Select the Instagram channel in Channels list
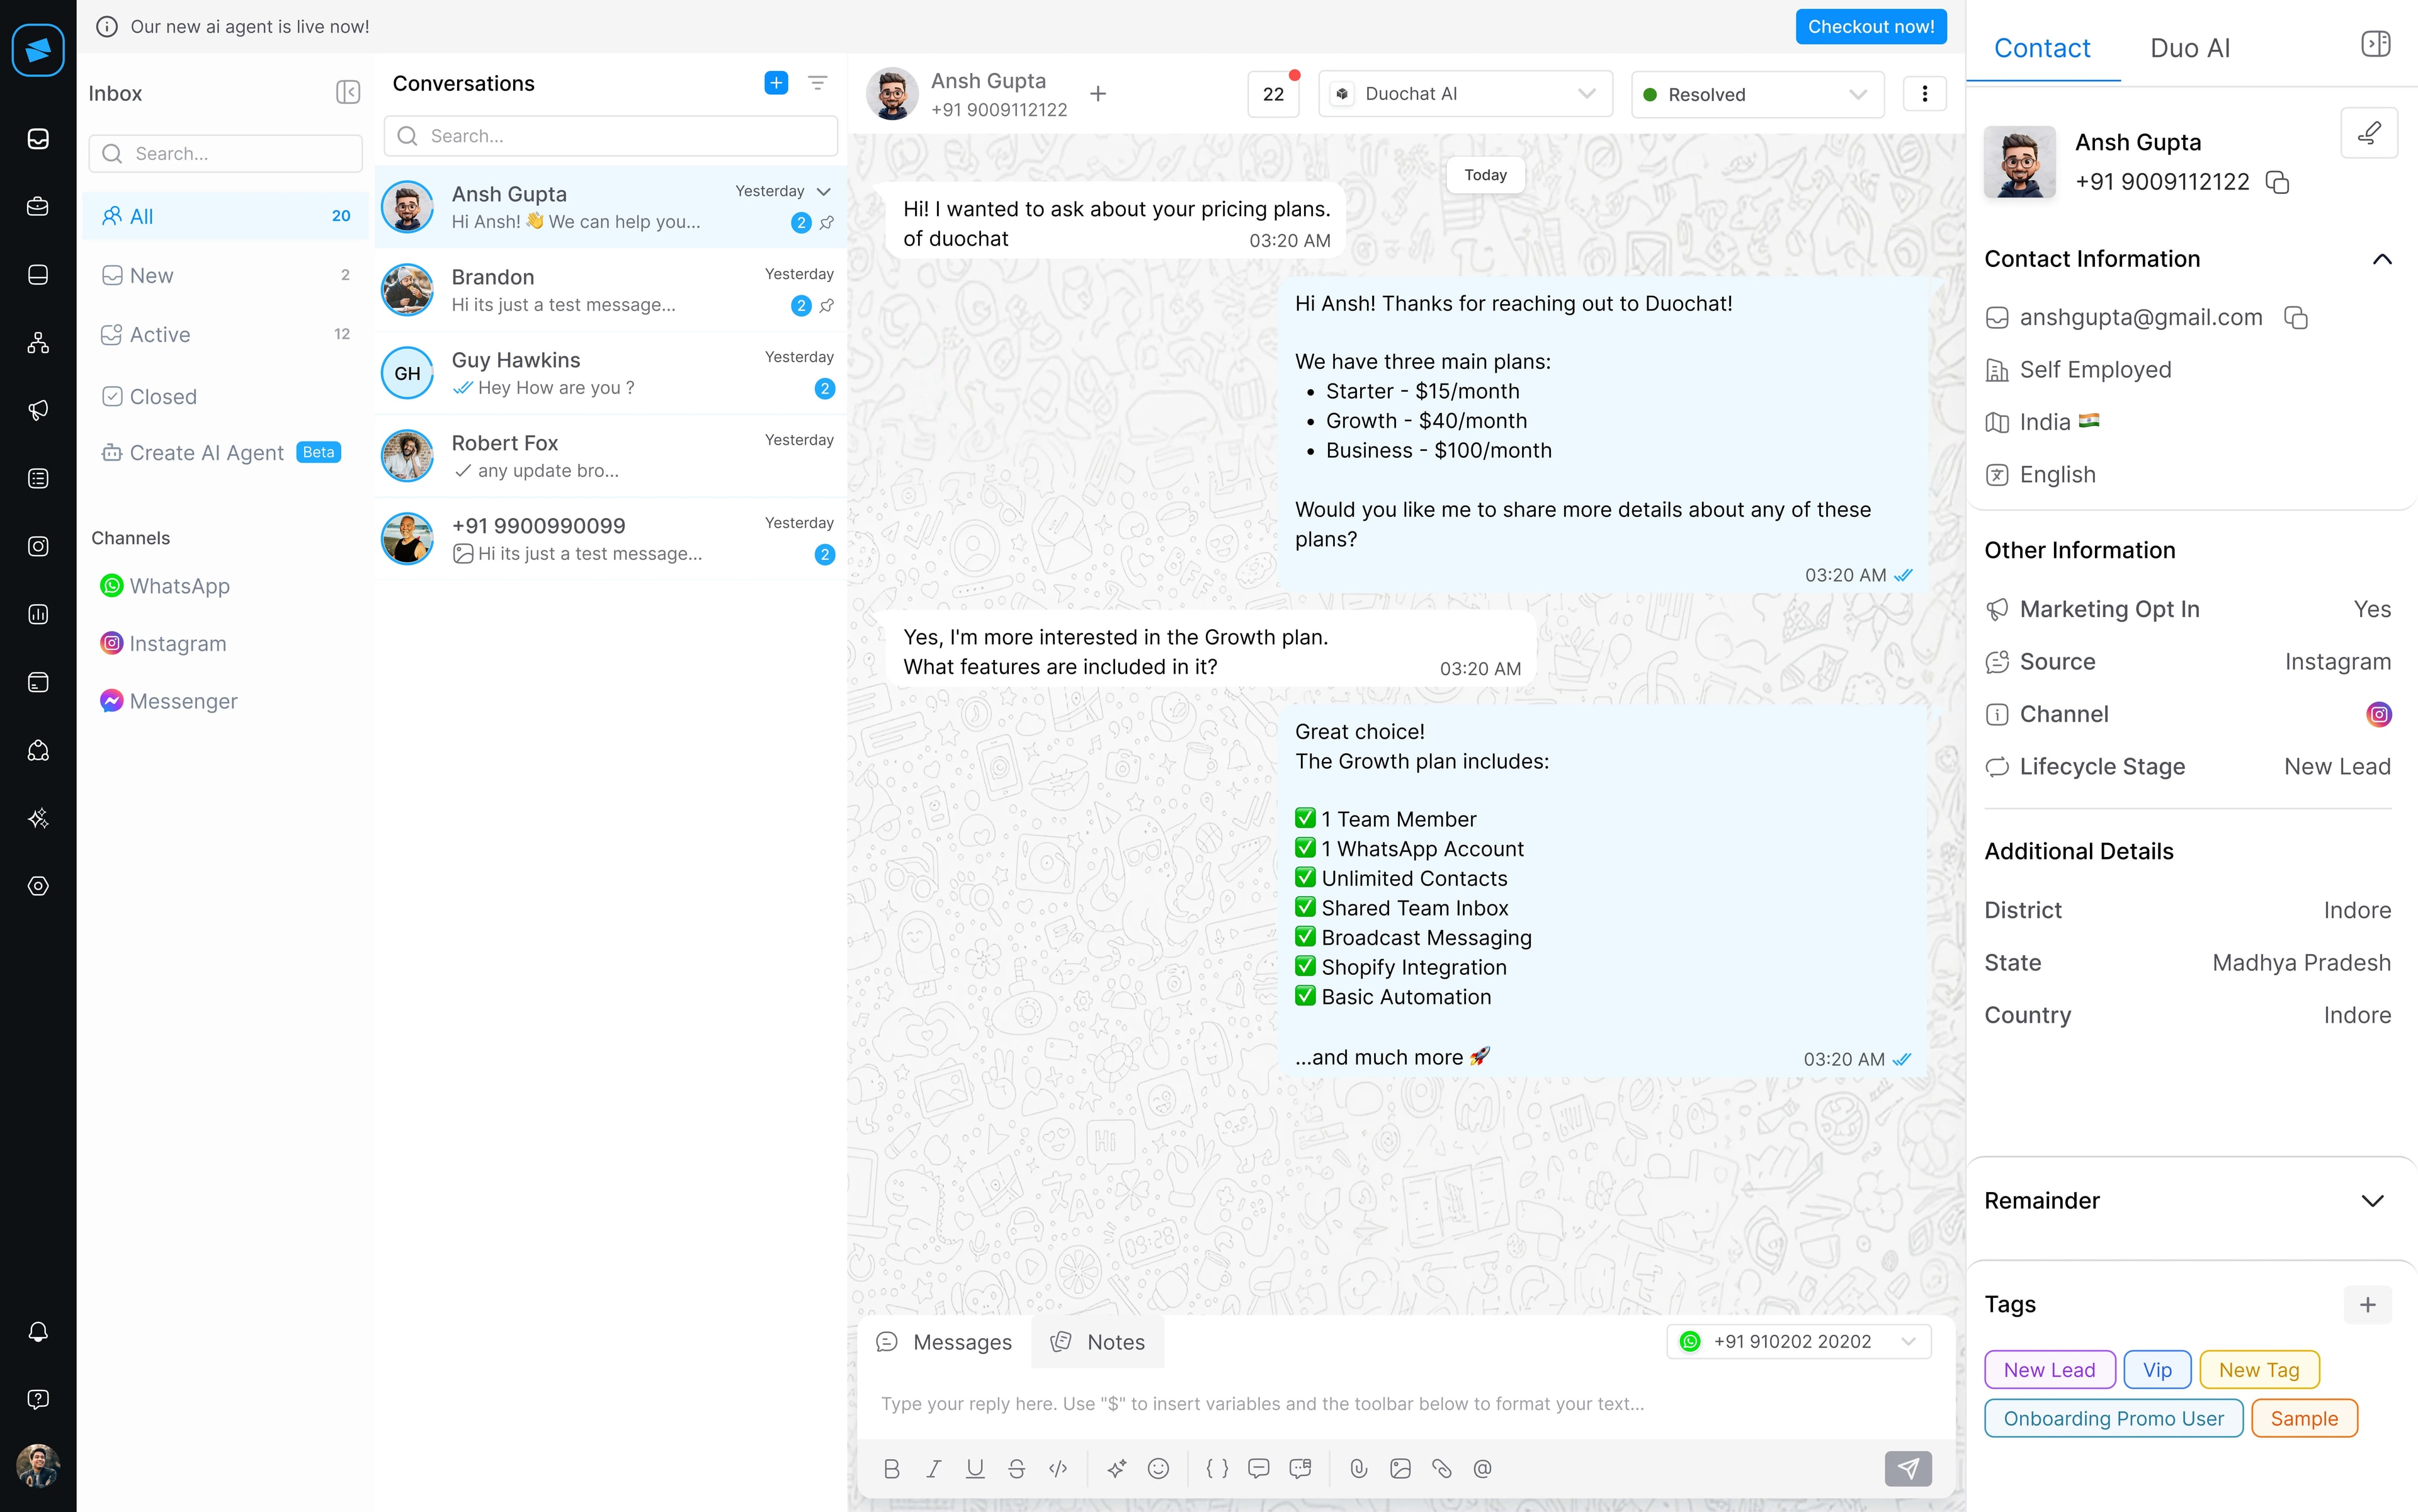2418x1512 pixels. tap(164, 643)
